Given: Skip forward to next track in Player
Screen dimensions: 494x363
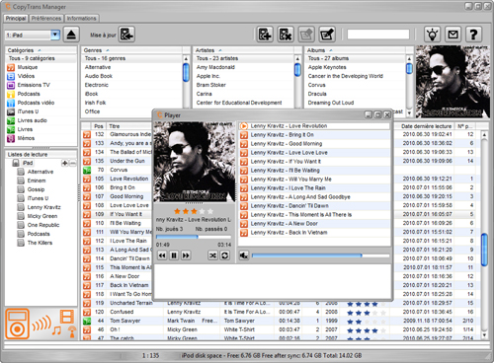Looking at the screenshot, I should point(186,255).
